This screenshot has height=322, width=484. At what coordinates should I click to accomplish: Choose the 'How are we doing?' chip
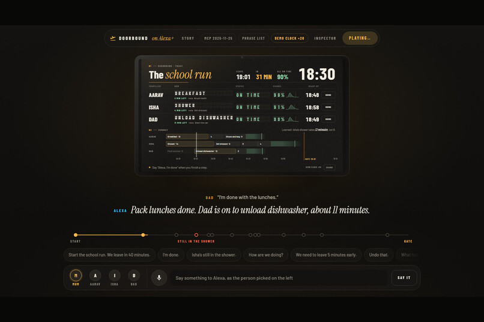point(266,255)
